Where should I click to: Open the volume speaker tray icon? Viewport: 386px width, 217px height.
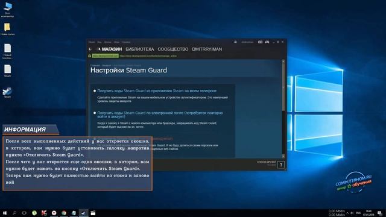point(352,213)
